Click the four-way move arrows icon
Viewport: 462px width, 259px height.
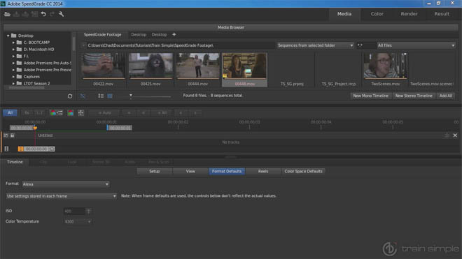(80, 112)
